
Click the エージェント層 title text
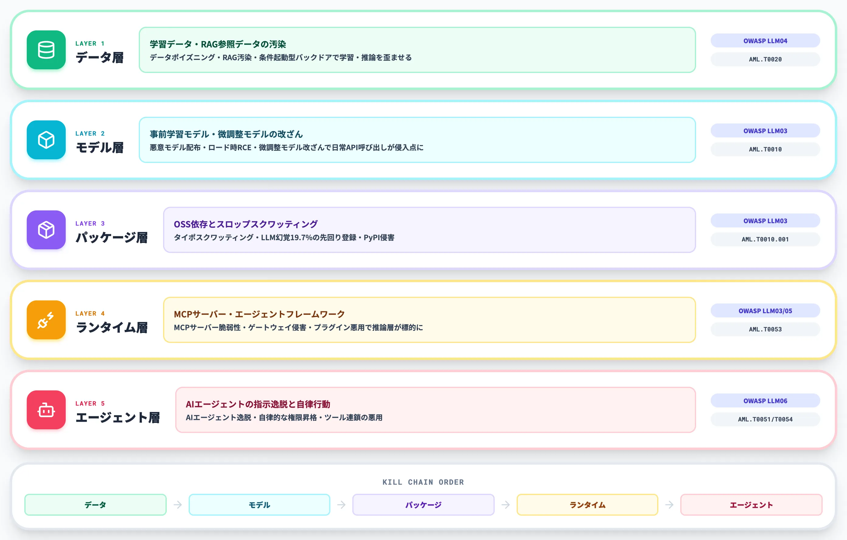[117, 417]
